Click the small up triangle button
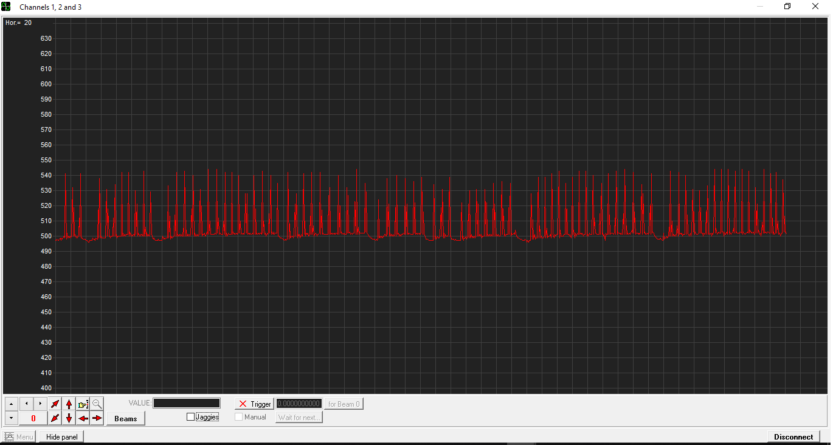This screenshot has height=445, width=833. [11, 404]
